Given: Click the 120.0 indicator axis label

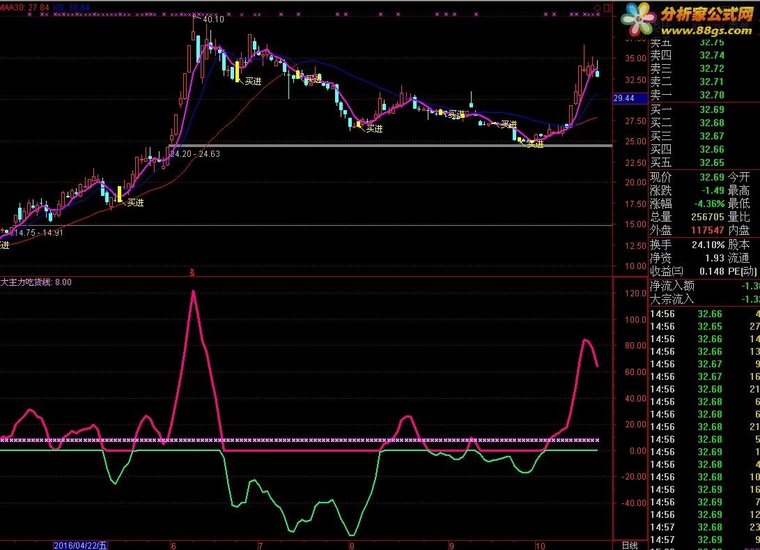Looking at the screenshot, I should (x=635, y=293).
